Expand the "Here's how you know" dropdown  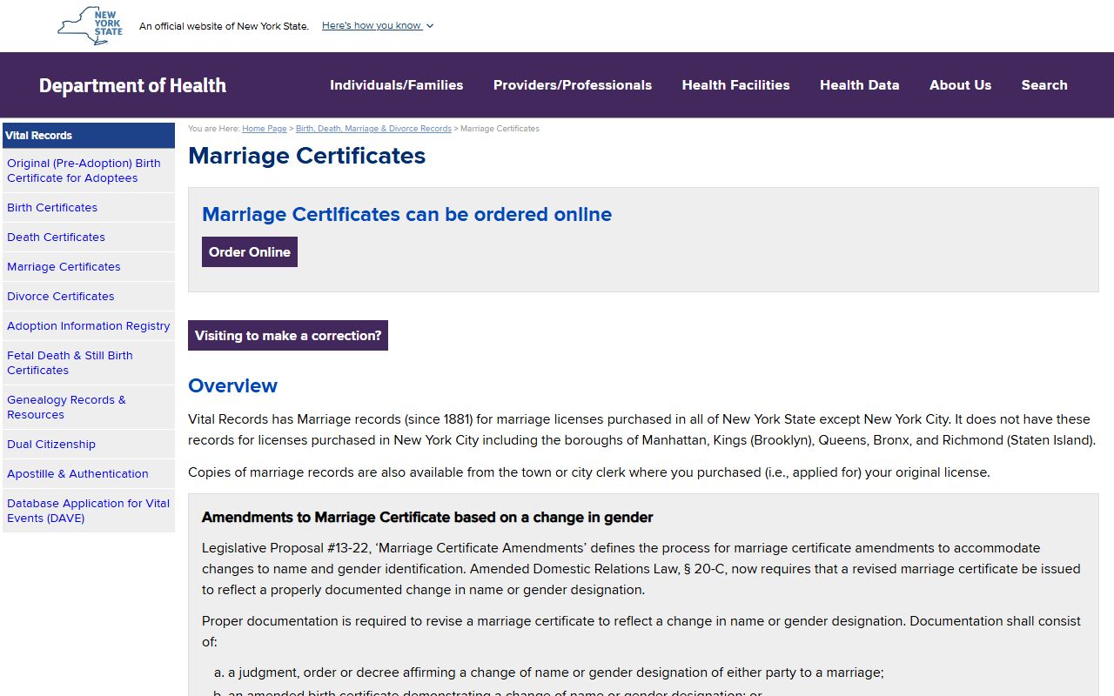pyautogui.click(x=378, y=26)
